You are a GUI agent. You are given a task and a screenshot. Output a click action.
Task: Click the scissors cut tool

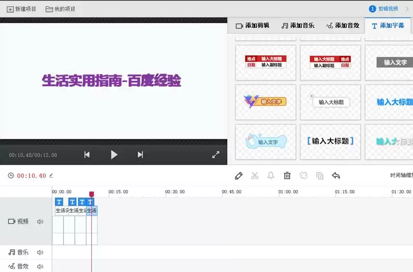click(255, 175)
